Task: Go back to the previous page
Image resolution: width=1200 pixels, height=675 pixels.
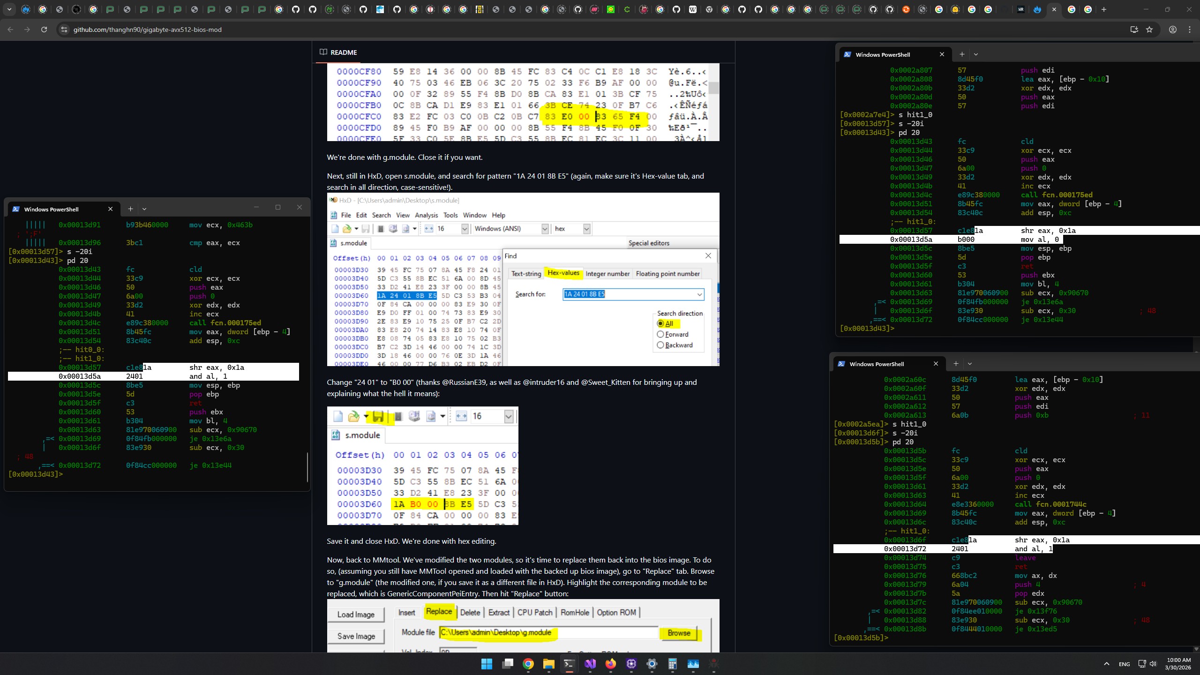Action: point(10,30)
